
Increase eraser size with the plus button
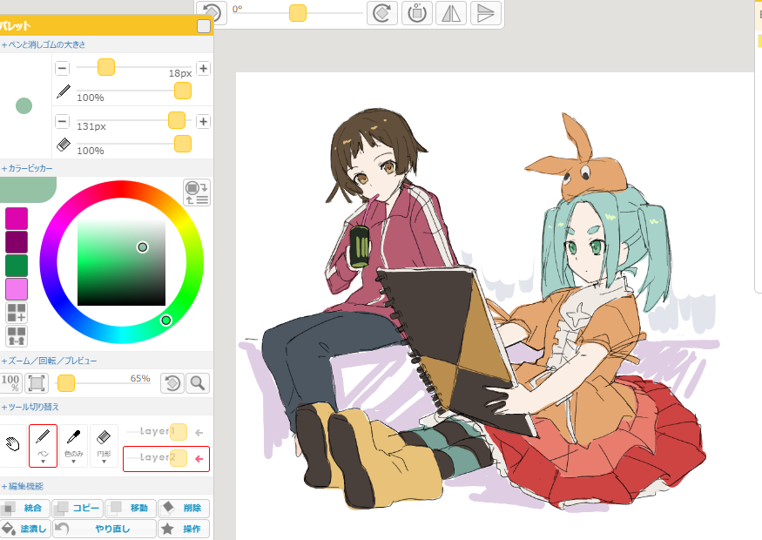(x=203, y=122)
